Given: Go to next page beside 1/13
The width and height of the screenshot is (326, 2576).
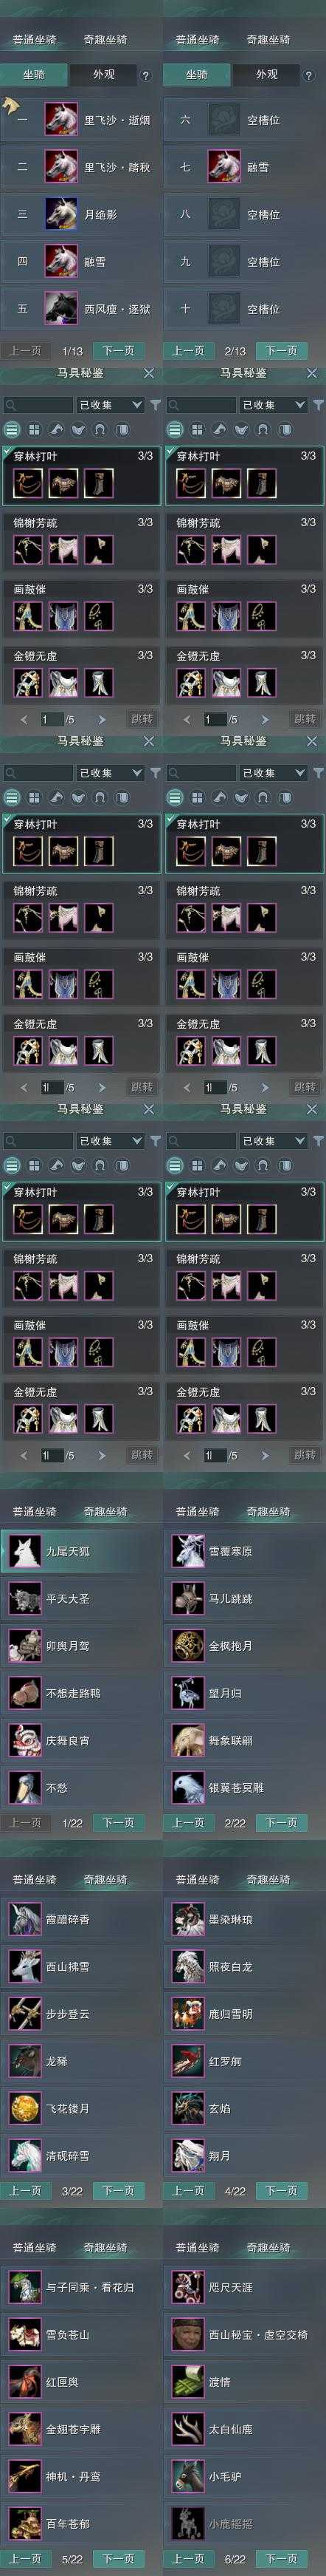Looking at the screenshot, I should coord(117,351).
